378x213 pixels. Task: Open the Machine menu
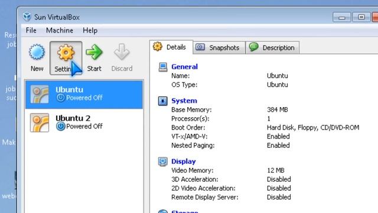point(60,30)
